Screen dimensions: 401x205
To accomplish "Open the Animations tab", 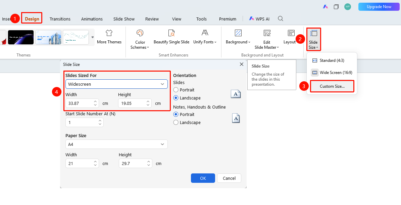I will click(92, 19).
